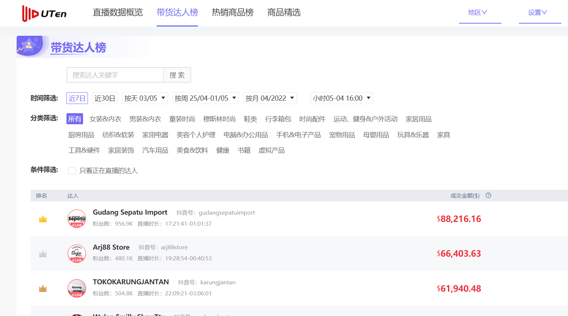Filter by 厨房用品 category
The height and width of the screenshot is (316, 568).
[81, 135]
